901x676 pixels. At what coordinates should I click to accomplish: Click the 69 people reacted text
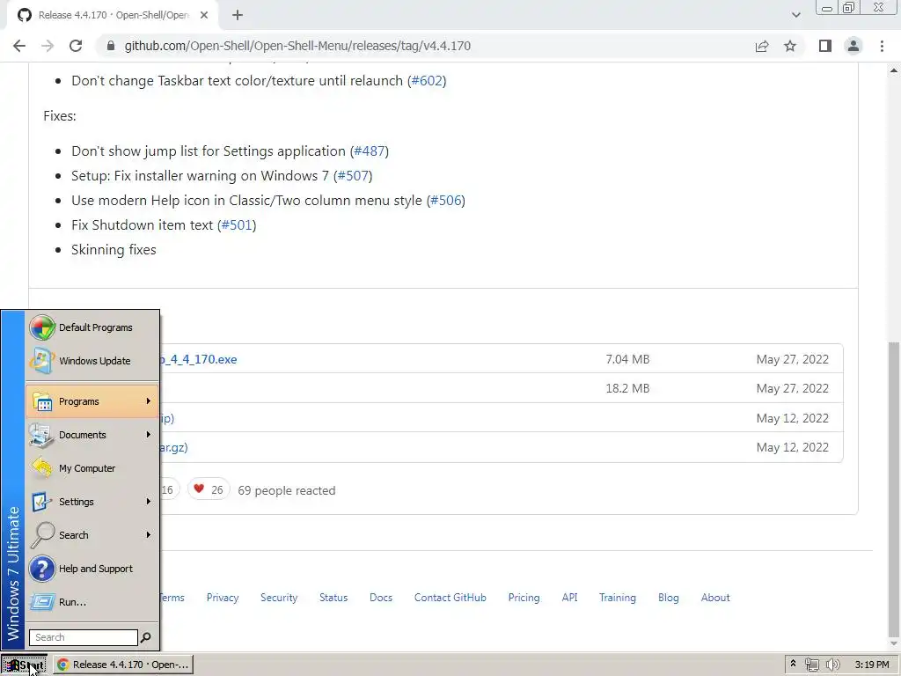pos(287,490)
